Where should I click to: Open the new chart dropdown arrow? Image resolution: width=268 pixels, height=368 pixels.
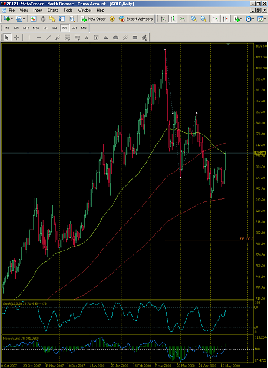point(12,19)
